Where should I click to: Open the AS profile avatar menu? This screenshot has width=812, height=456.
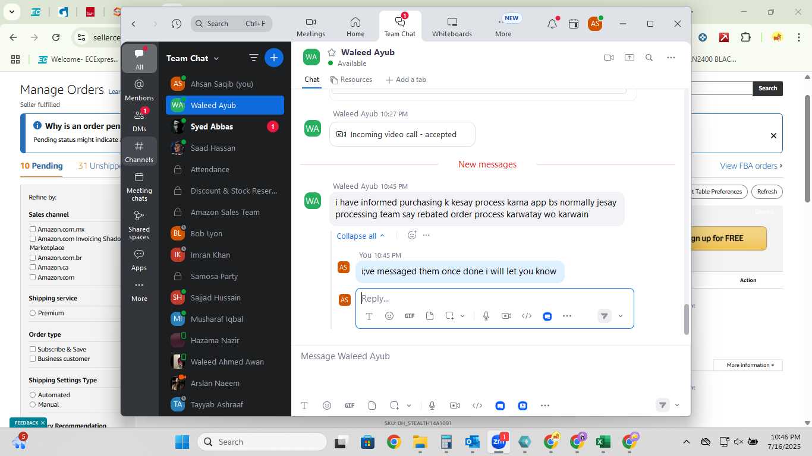[594, 24]
